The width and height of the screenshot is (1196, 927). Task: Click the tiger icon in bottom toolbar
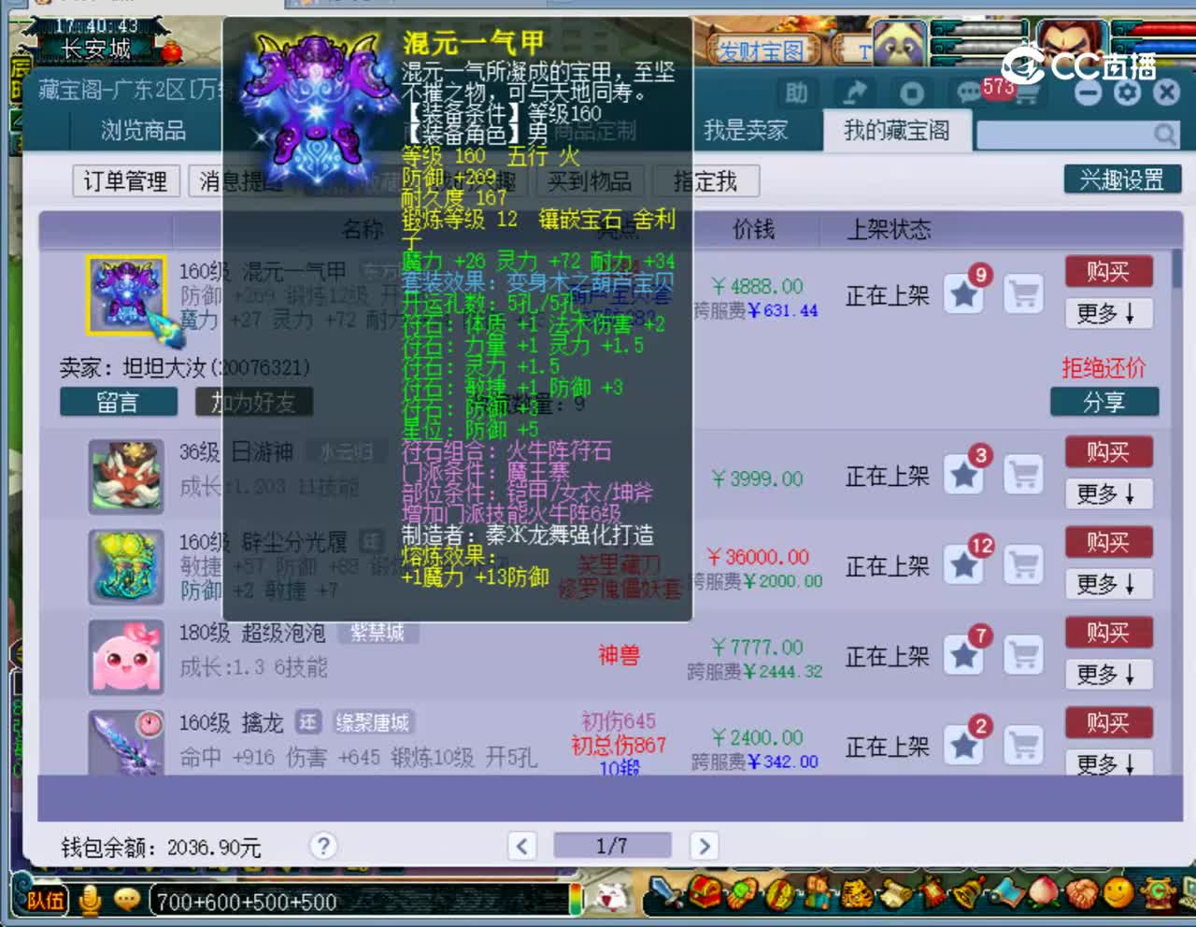pyautogui.click(x=856, y=892)
